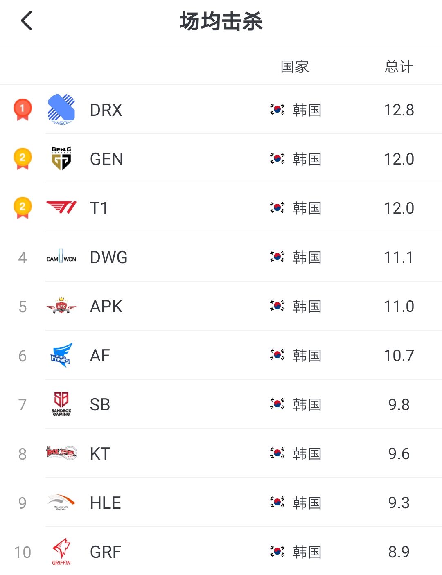Click the 场均击杀 page title
Image resolution: width=442 pixels, height=575 pixels.
(x=221, y=21)
